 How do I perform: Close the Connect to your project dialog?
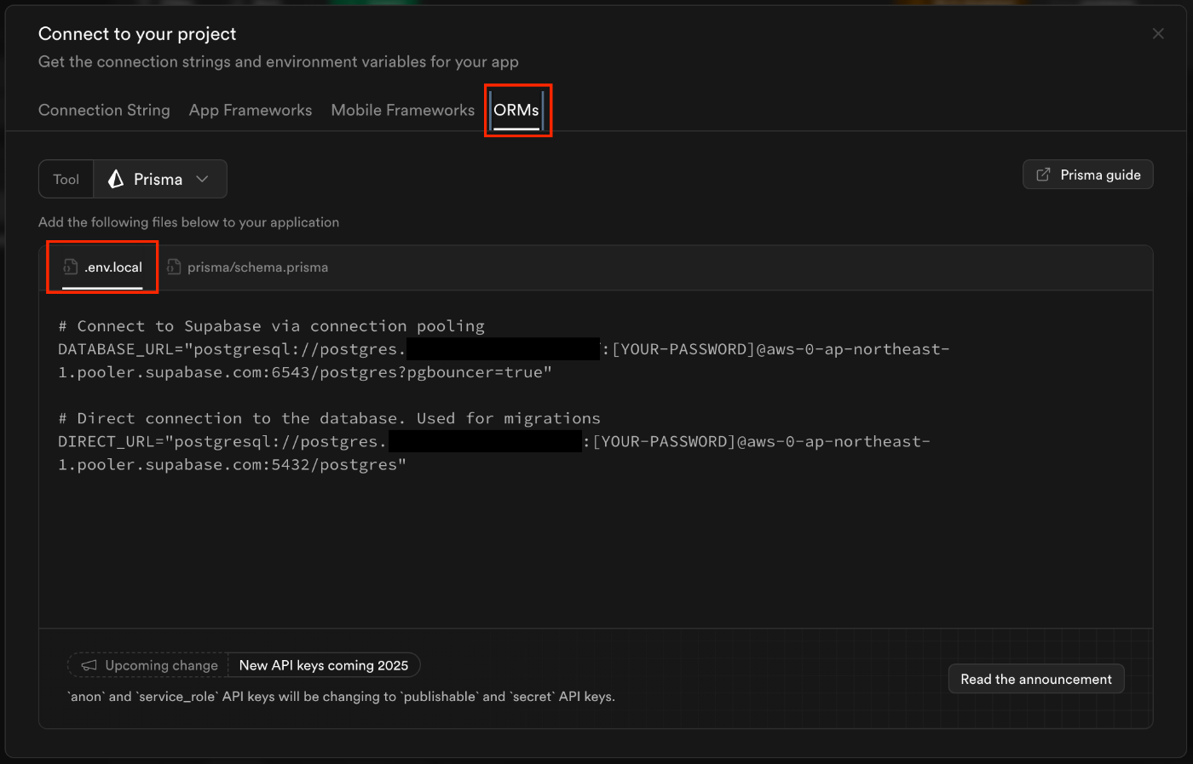pyautogui.click(x=1158, y=33)
